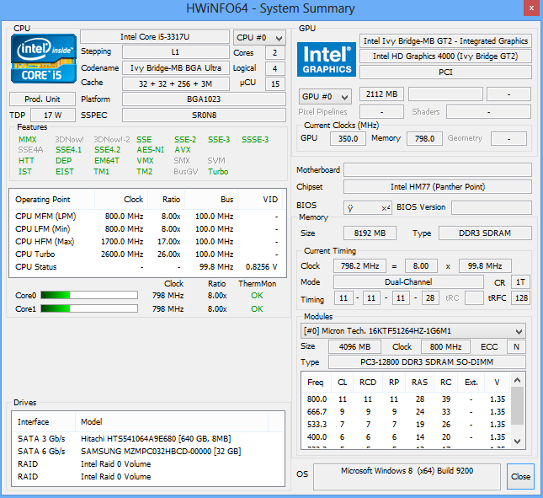Click the 800.0 frequency row in SPD table
This screenshot has width=543, height=498.
[407, 399]
